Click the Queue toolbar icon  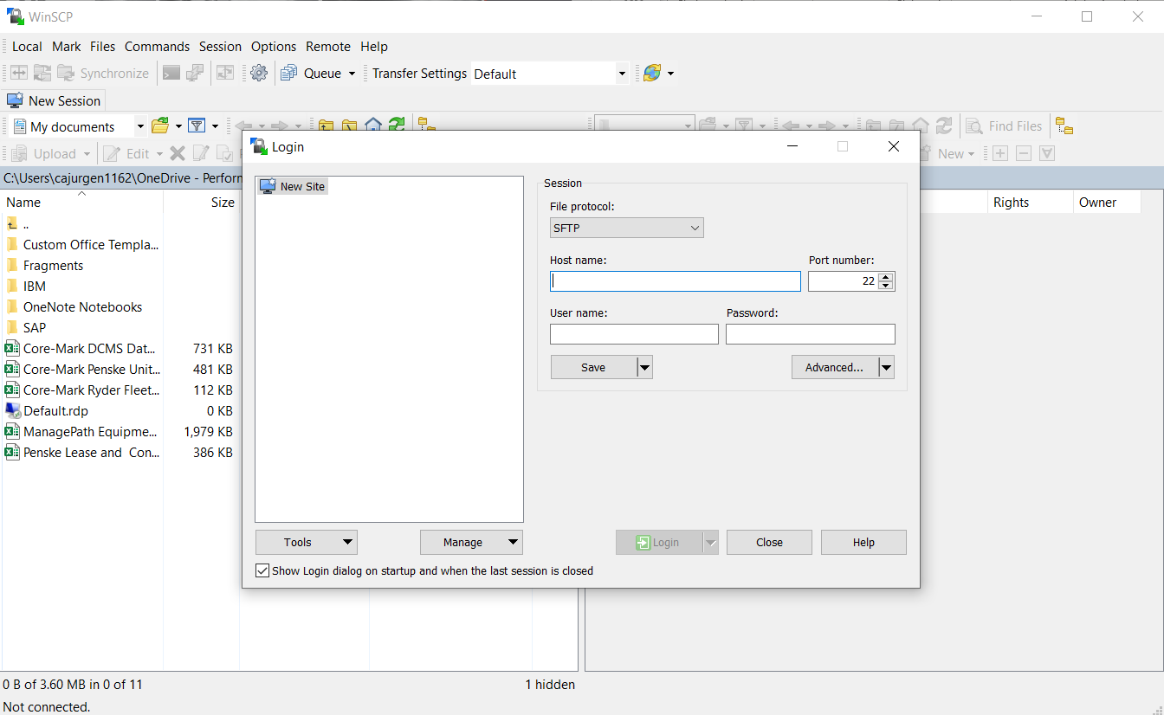[289, 74]
